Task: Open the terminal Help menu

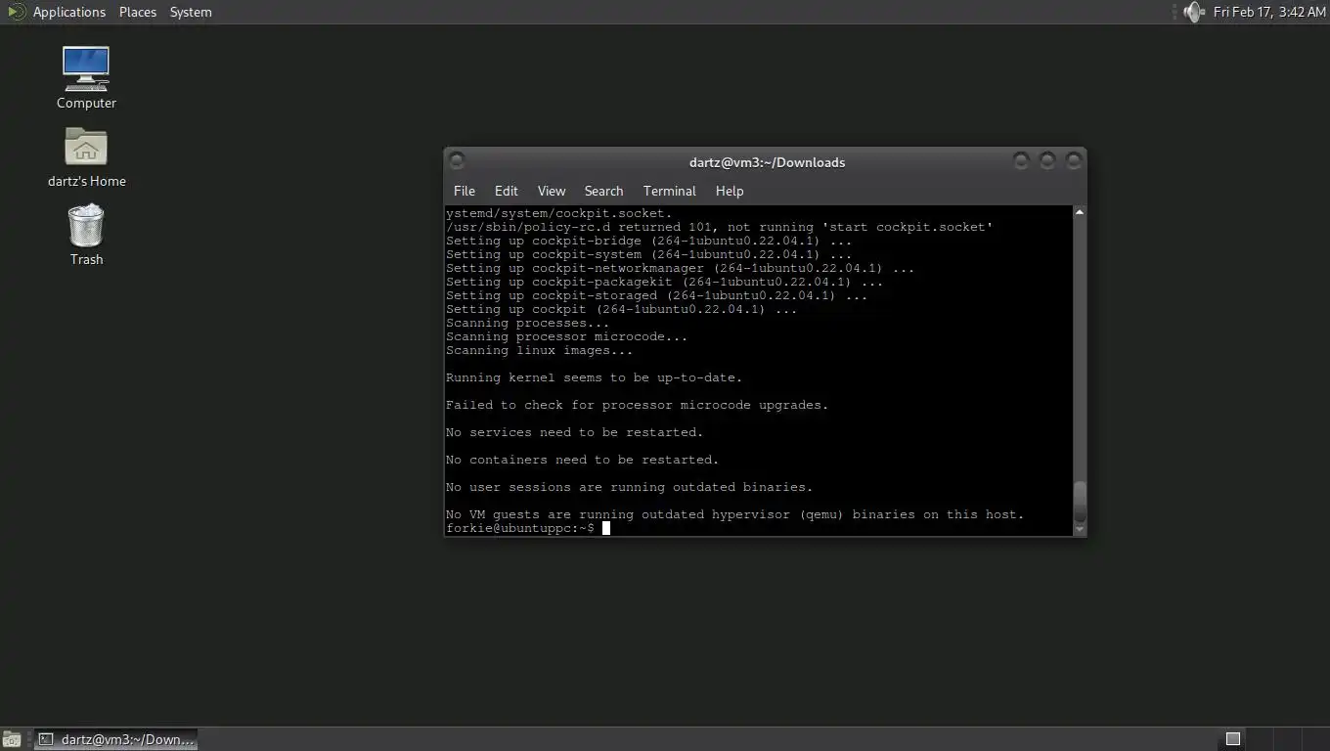Action: [x=730, y=191]
